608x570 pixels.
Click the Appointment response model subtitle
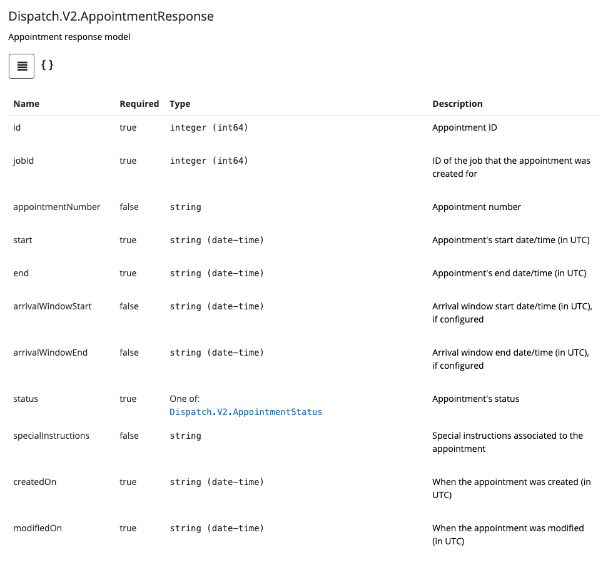pyautogui.click(x=69, y=37)
